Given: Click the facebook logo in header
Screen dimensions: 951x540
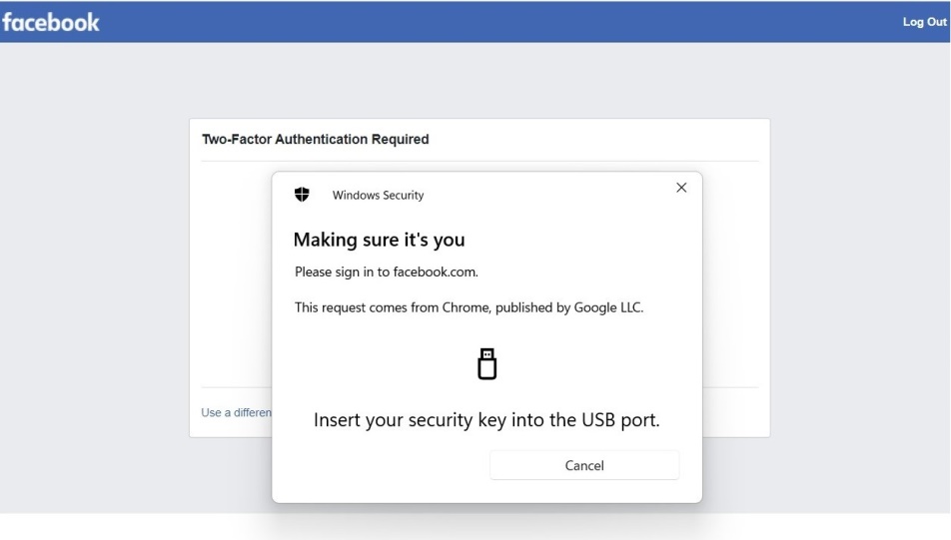Looking at the screenshot, I should [x=51, y=22].
